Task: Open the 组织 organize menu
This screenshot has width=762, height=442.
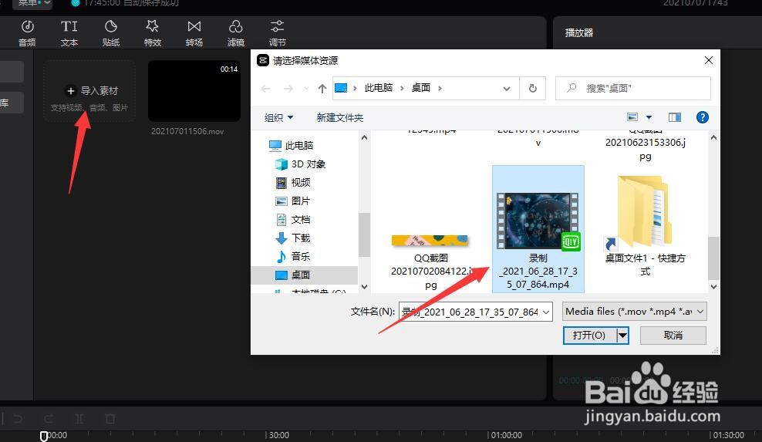Action: pyautogui.click(x=278, y=118)
